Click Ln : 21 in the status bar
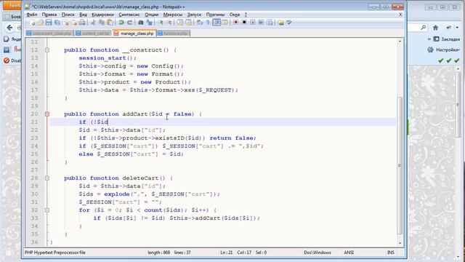The height and width of the screenshot is (262, 465). click(x=226, y=253)
